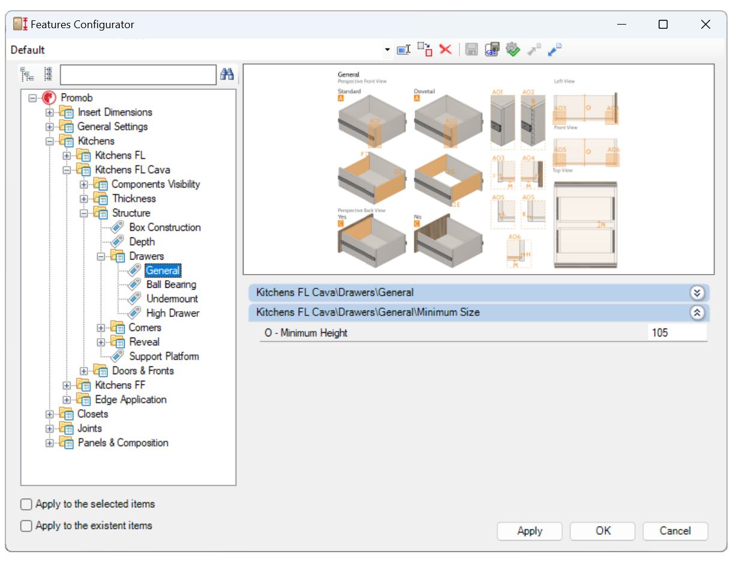
Task: Collapse the Minimum Size section chevron
Action: [696, 312]
